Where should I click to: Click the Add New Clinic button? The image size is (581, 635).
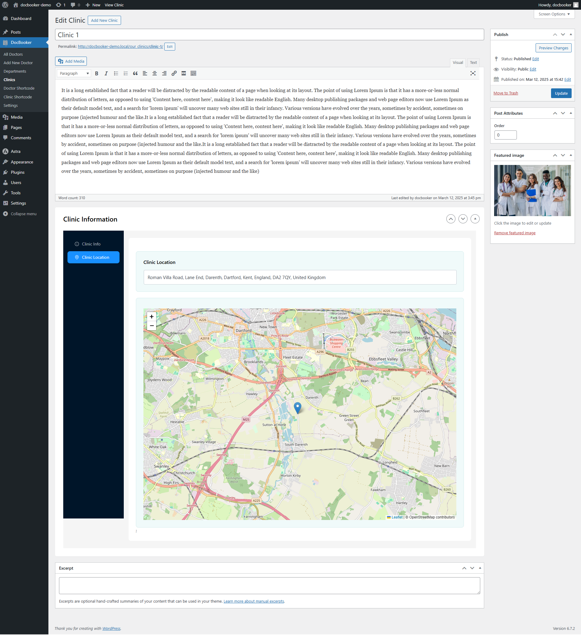tap(104, 21)
